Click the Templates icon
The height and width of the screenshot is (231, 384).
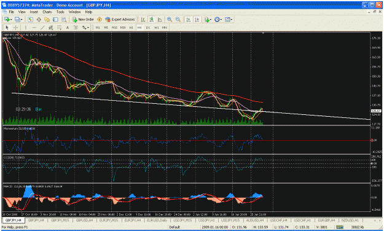(x=227, y=19)
